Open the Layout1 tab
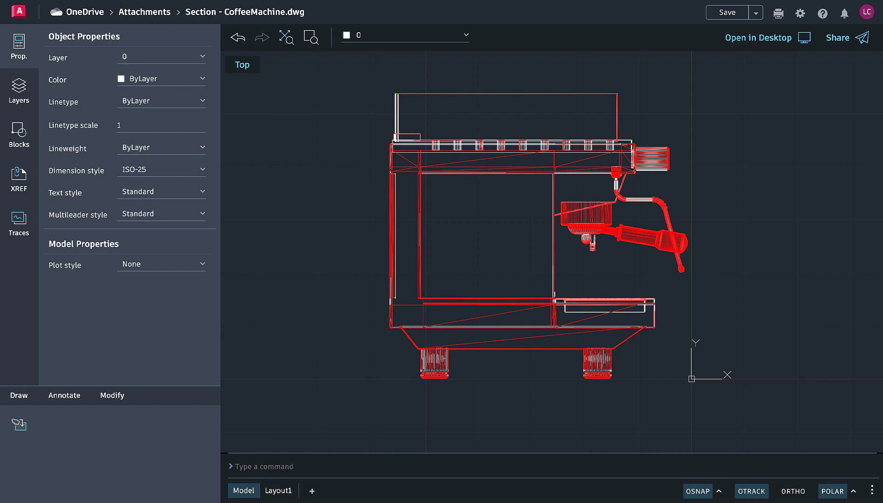This screenshot has height=503, width=883. (x=278, y=490)
